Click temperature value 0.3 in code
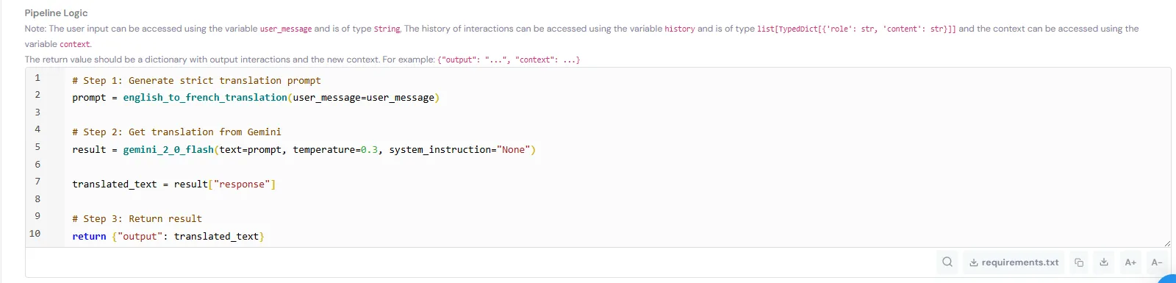 [x=369, y=150]
